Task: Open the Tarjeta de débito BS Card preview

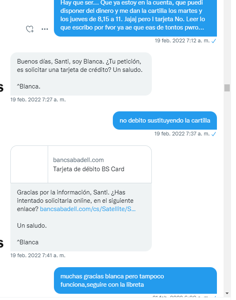Action: click(81, 165)
